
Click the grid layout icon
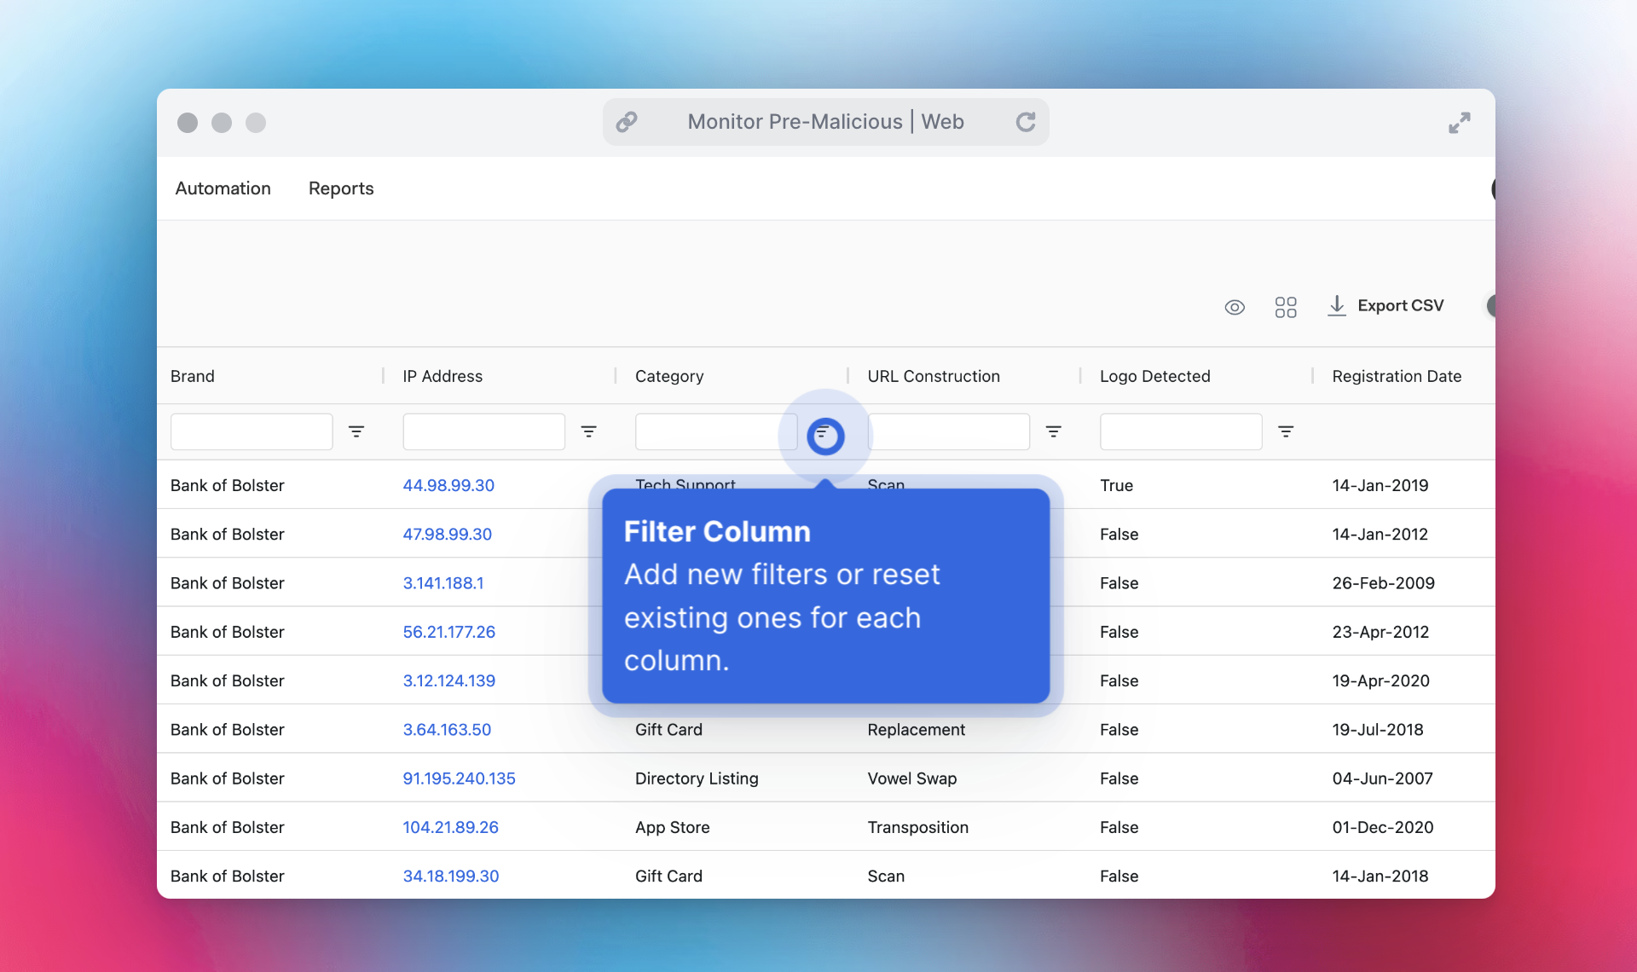click(1286, 305)
